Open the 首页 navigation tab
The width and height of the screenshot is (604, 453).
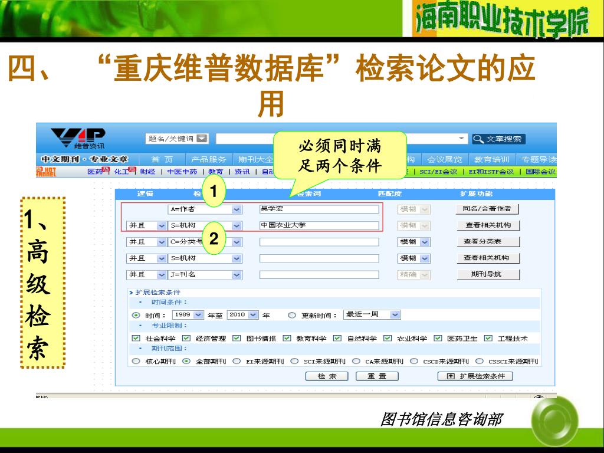162,159
